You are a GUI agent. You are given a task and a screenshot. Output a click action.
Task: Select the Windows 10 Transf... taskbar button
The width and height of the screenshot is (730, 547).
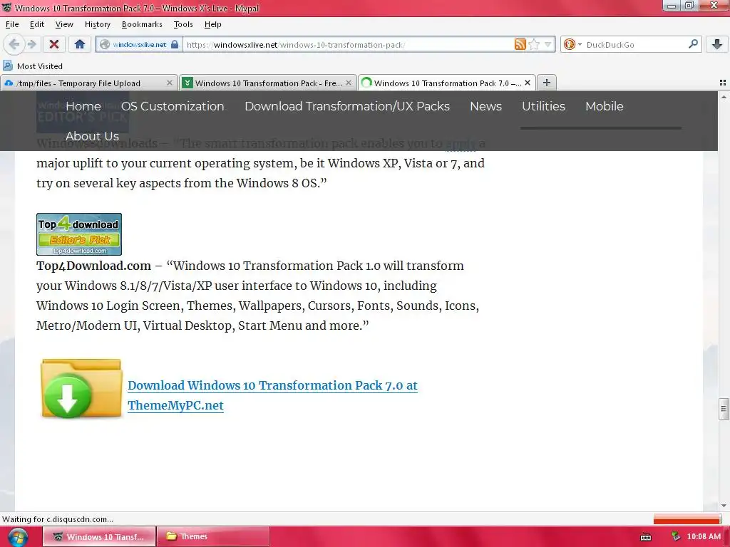coord(100,537)
